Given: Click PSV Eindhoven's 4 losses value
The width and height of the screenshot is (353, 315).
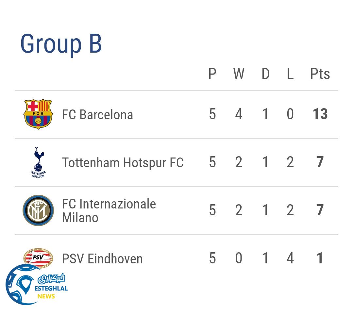Looking at the screenshot, I should click(x=290, y=258).
